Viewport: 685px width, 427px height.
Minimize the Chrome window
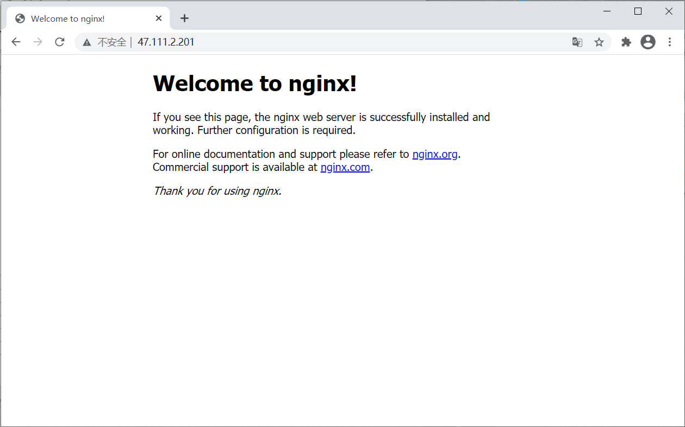point(607,11)
